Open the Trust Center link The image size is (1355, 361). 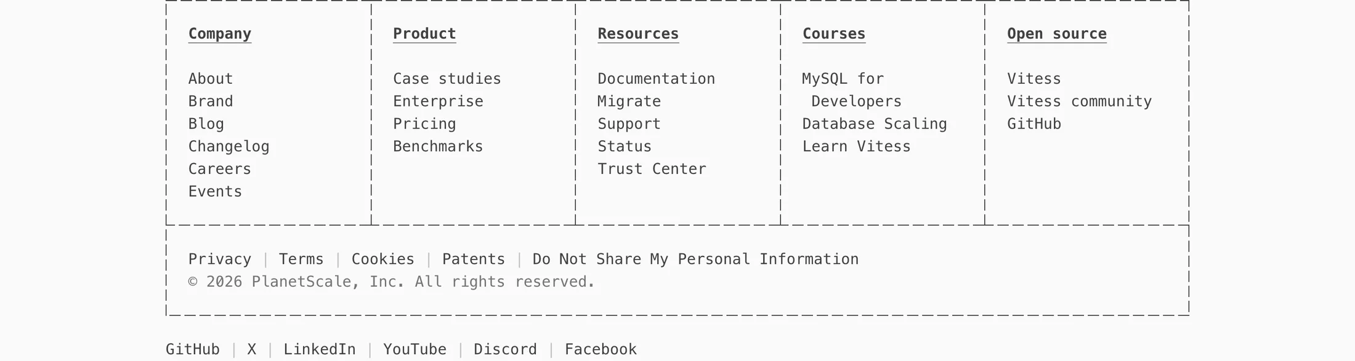pos(652,169)
